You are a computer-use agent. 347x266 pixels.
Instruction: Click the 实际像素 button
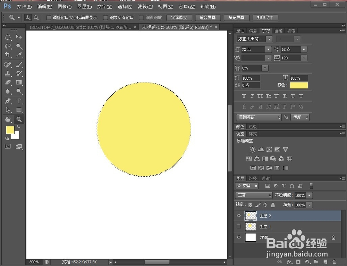[x=179, y=17]
